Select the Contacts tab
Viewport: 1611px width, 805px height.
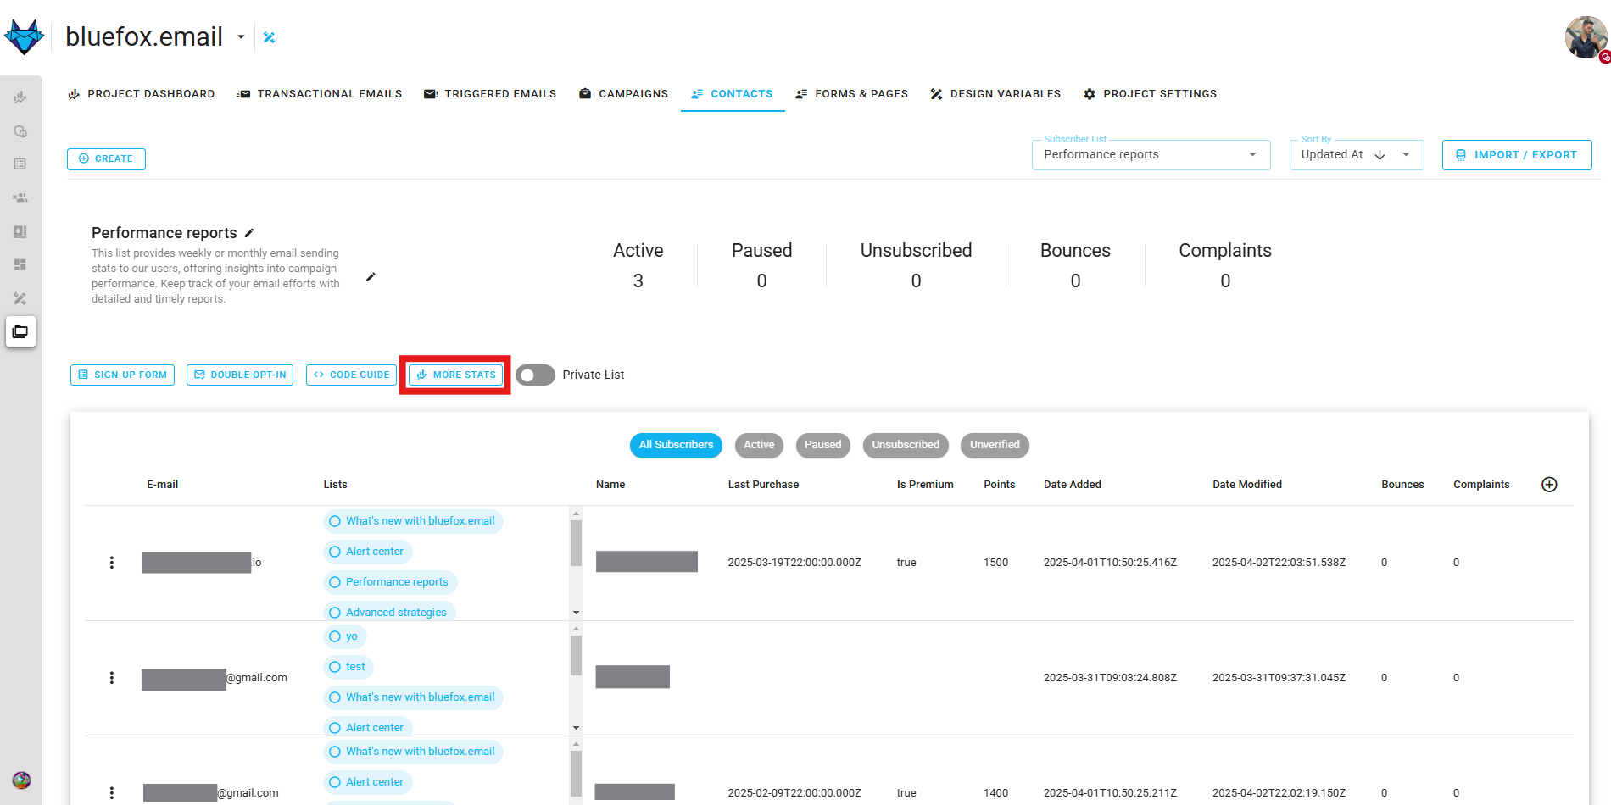pos(733,94)
